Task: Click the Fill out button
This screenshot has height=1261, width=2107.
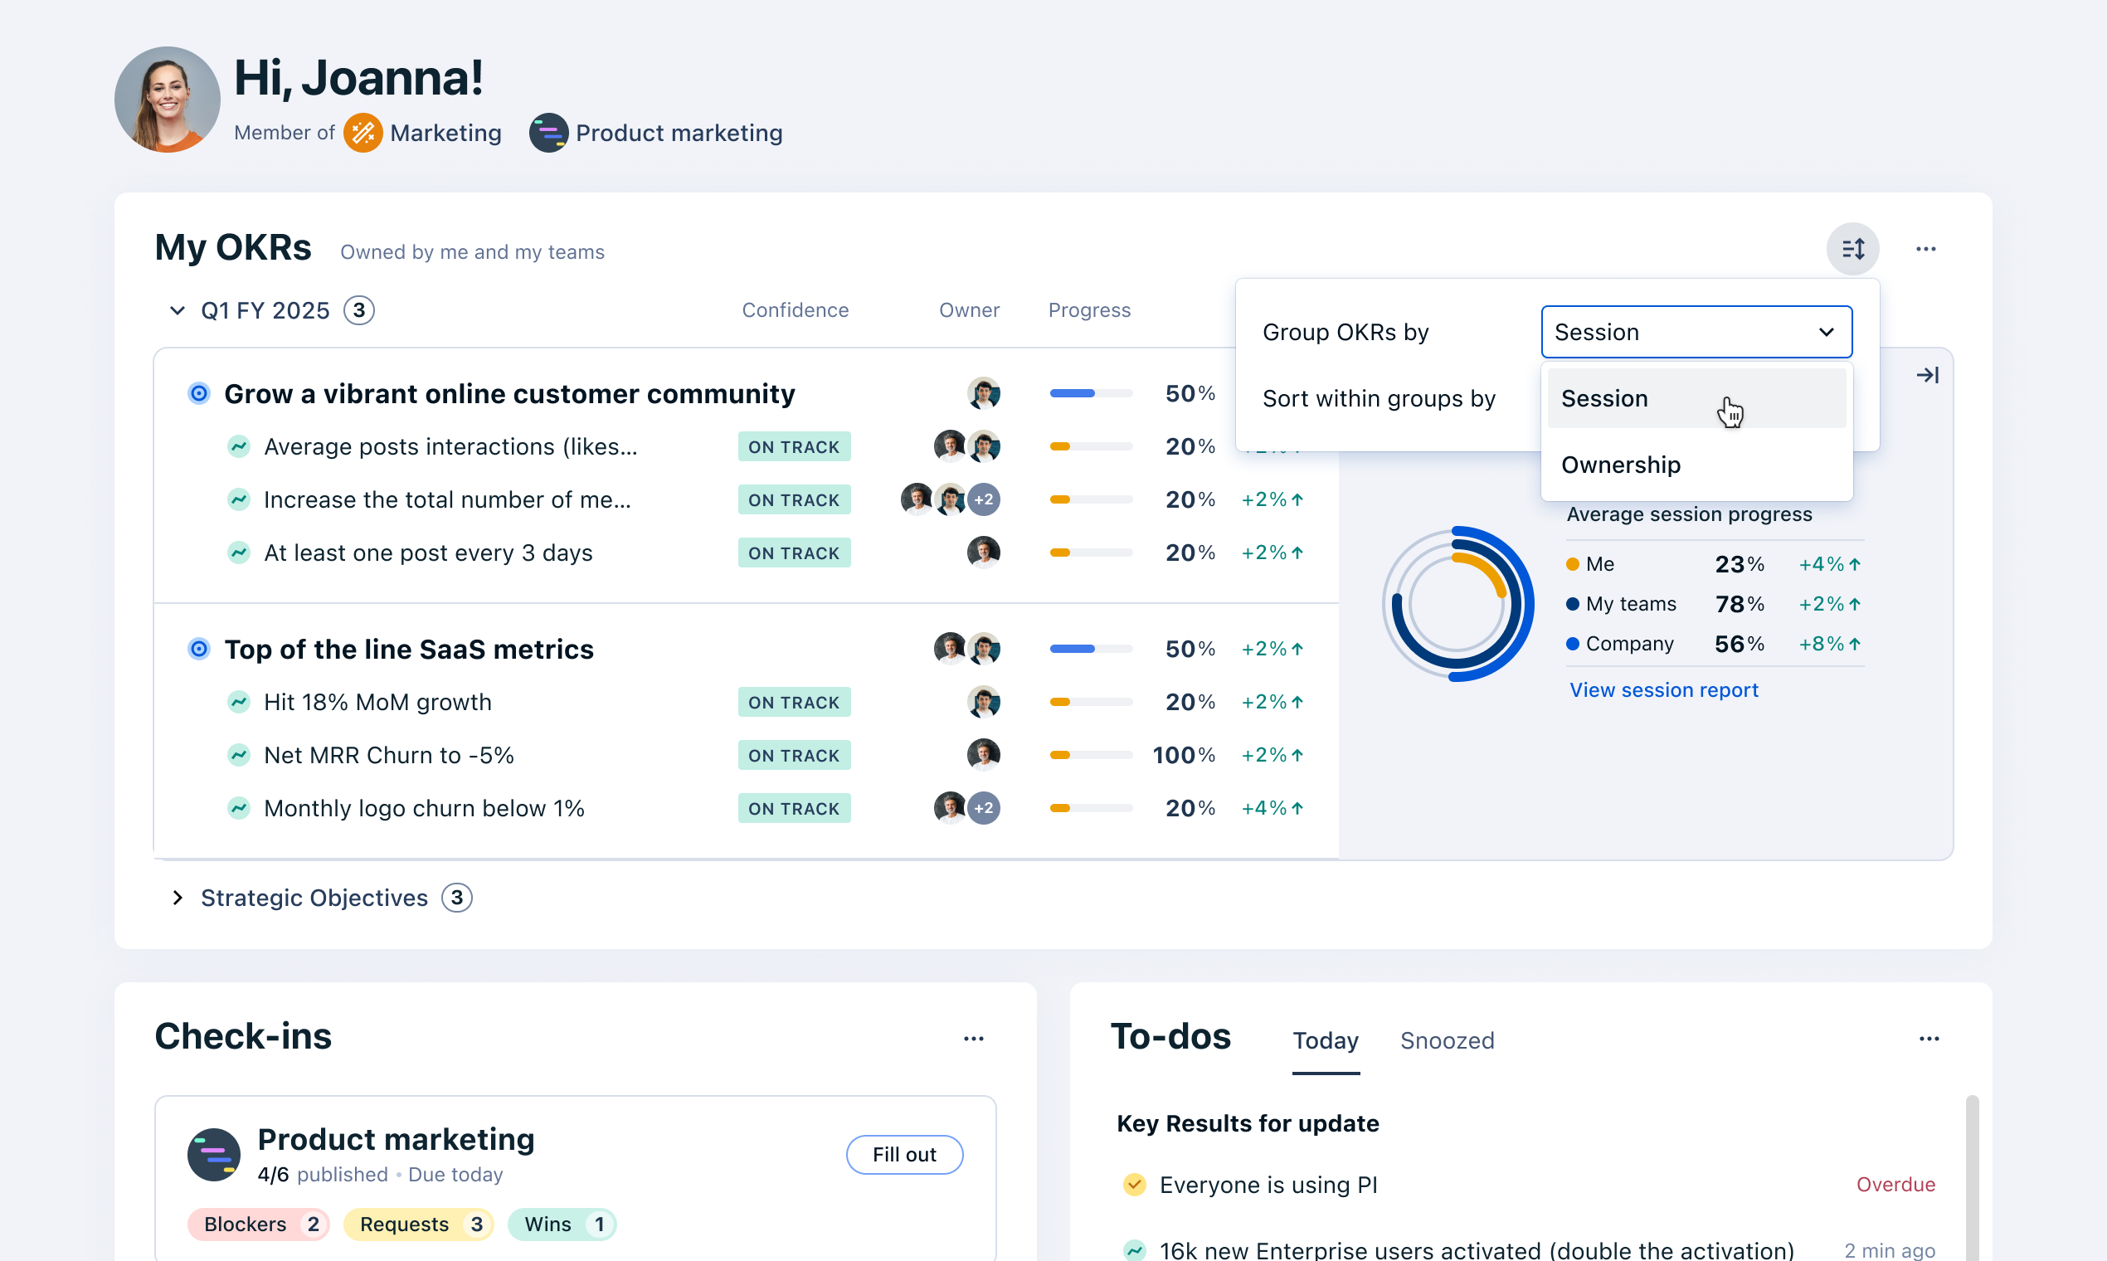Action: [904, 1155]
